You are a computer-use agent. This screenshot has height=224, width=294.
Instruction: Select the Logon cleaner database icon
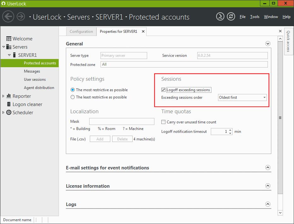[x=9, y=104]
